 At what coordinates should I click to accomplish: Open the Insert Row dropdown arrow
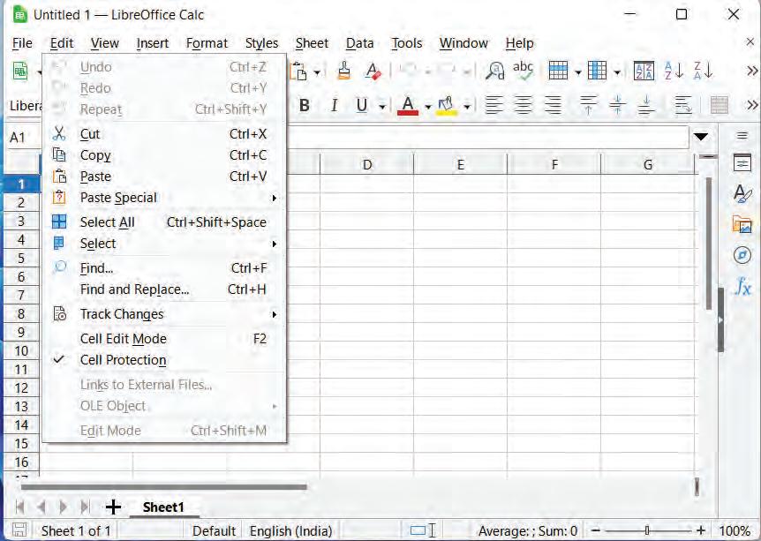tap(578, 72)
